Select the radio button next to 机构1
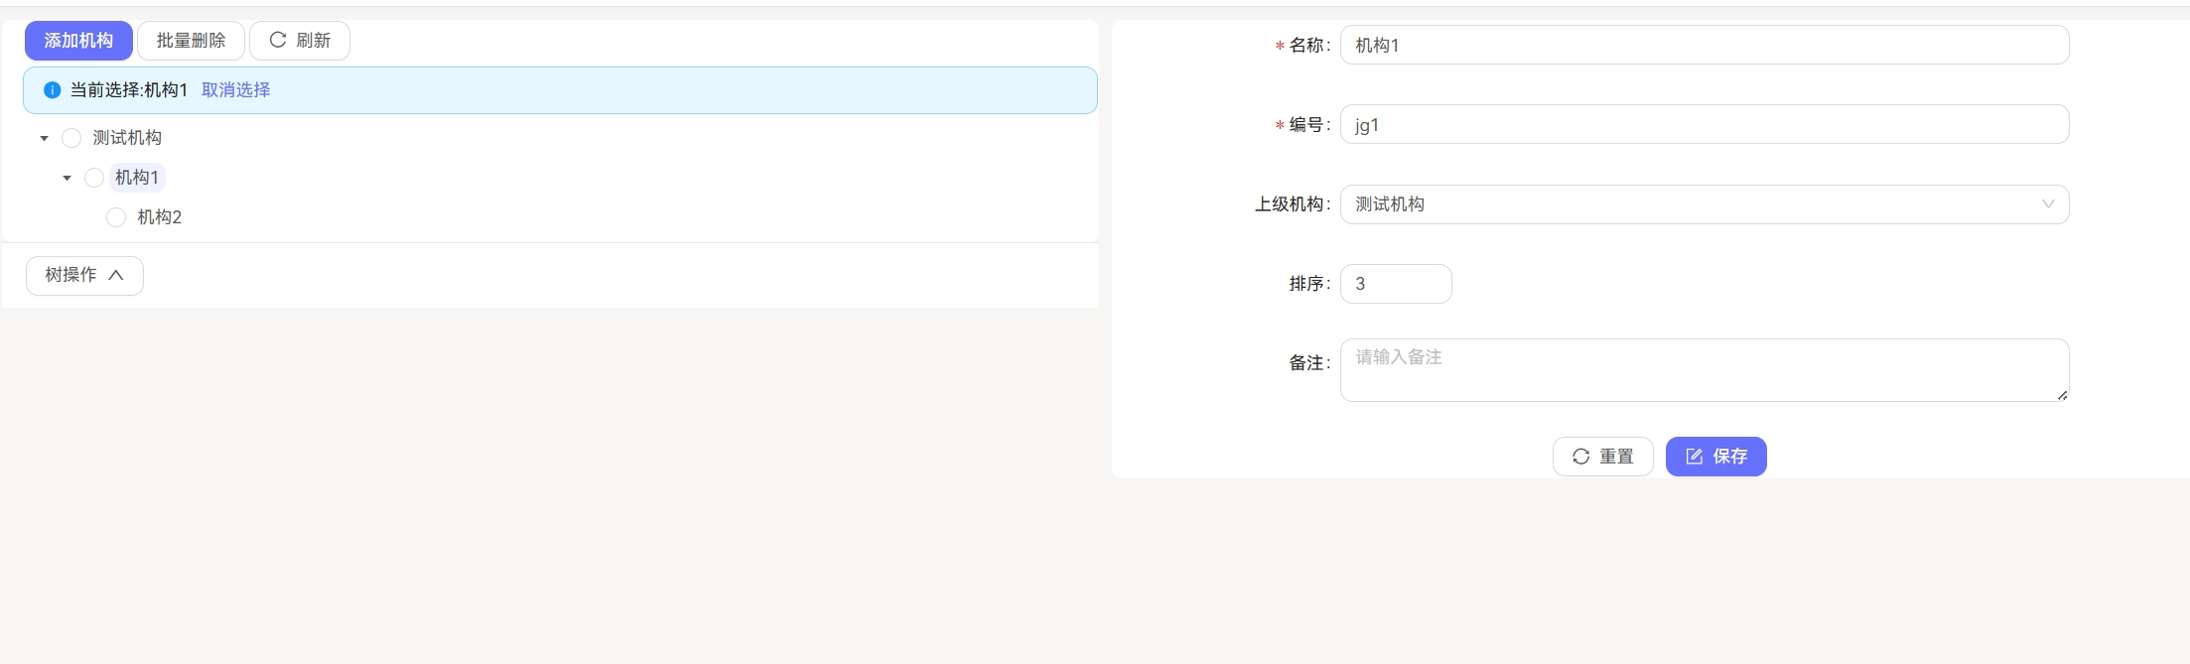Image resolution: width=2190 pixels, height=664 pixels. tap(94, 177)
